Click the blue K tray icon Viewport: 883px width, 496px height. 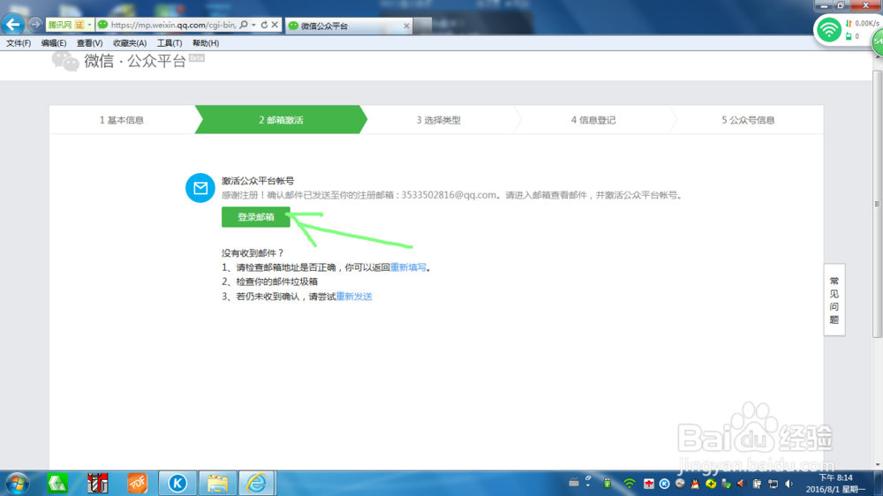[x=665, y=484]
